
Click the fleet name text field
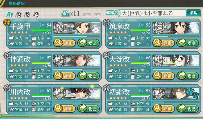pyautogui.click(x=153, y=13)
